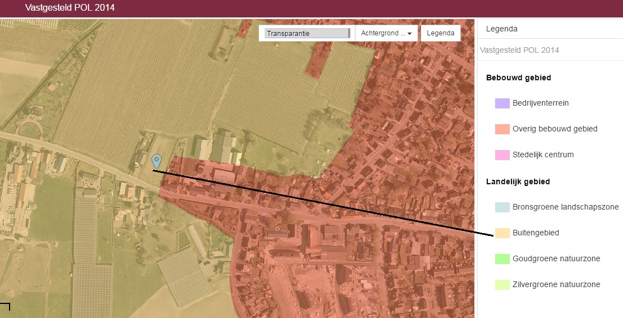Click the Legenda panel header
The image size is (623, 318).
tap(501, 29)
